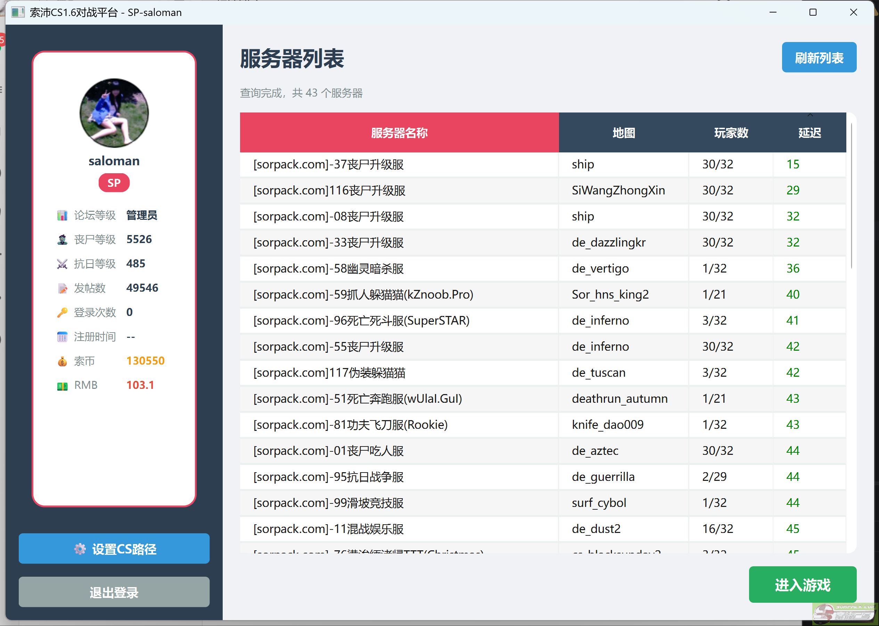Click the 服务器名称 server name column header

tap(399, 133)
